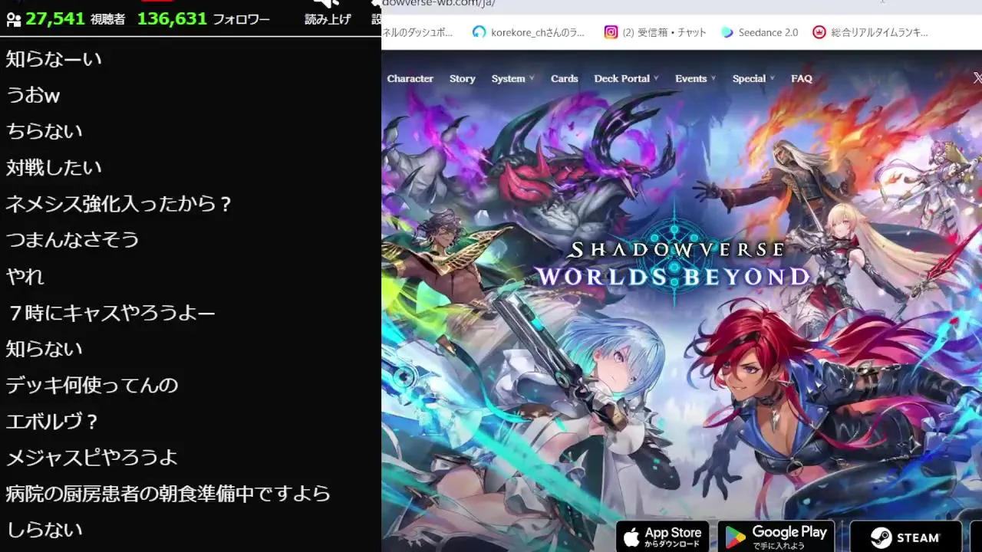Open the Character page in site navigation

pyautogui.click(x=410, y=78)
